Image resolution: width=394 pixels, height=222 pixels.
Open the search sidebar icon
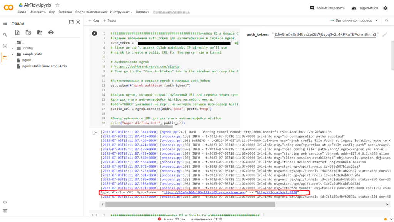[x=5, y=35]
